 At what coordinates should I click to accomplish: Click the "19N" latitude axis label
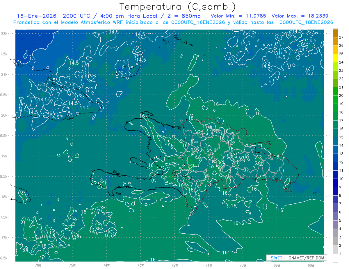click(5, 156)
